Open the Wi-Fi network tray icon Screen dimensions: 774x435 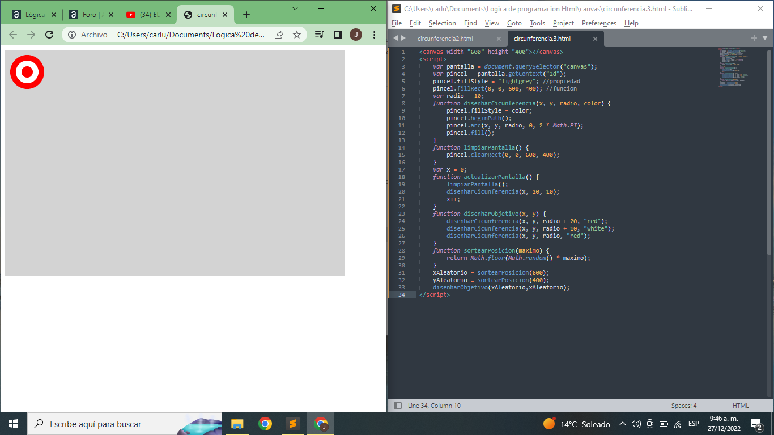[678, 424]
